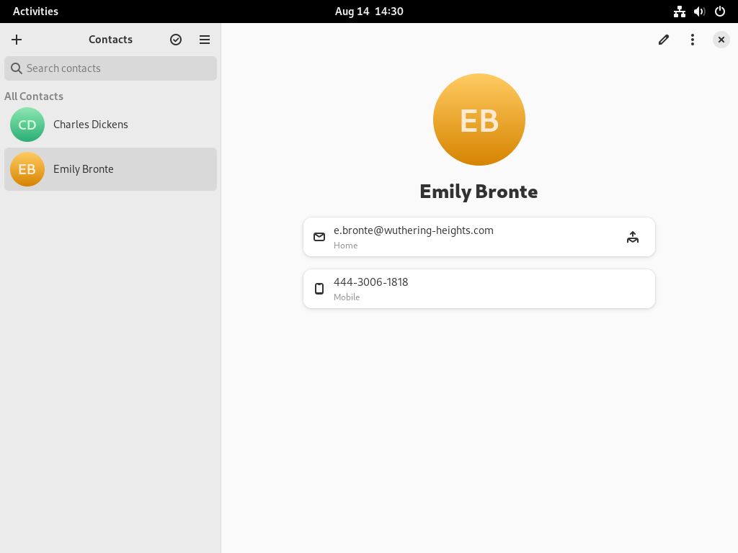
Task: Open the clock and calendar menu
Action: 369,12
